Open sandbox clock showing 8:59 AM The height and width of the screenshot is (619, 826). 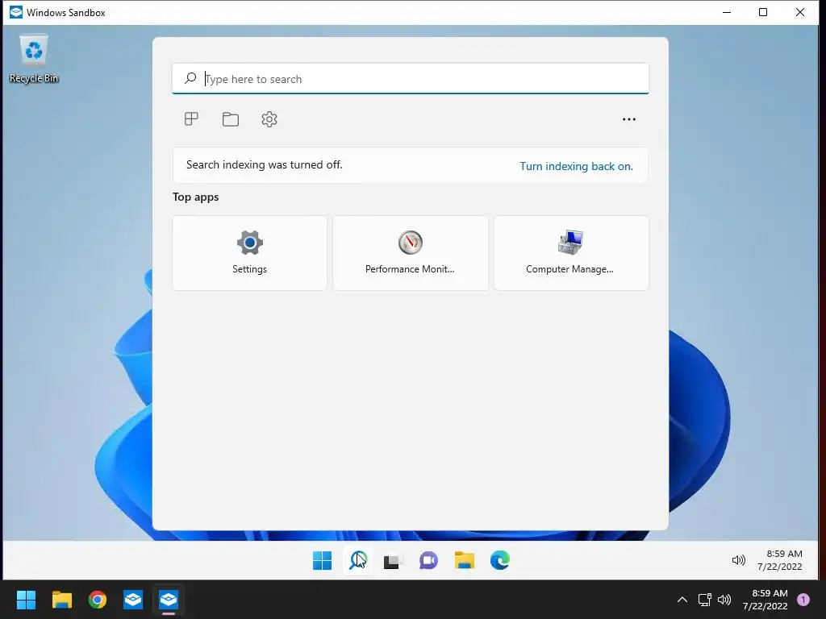[x=780, y=560]
